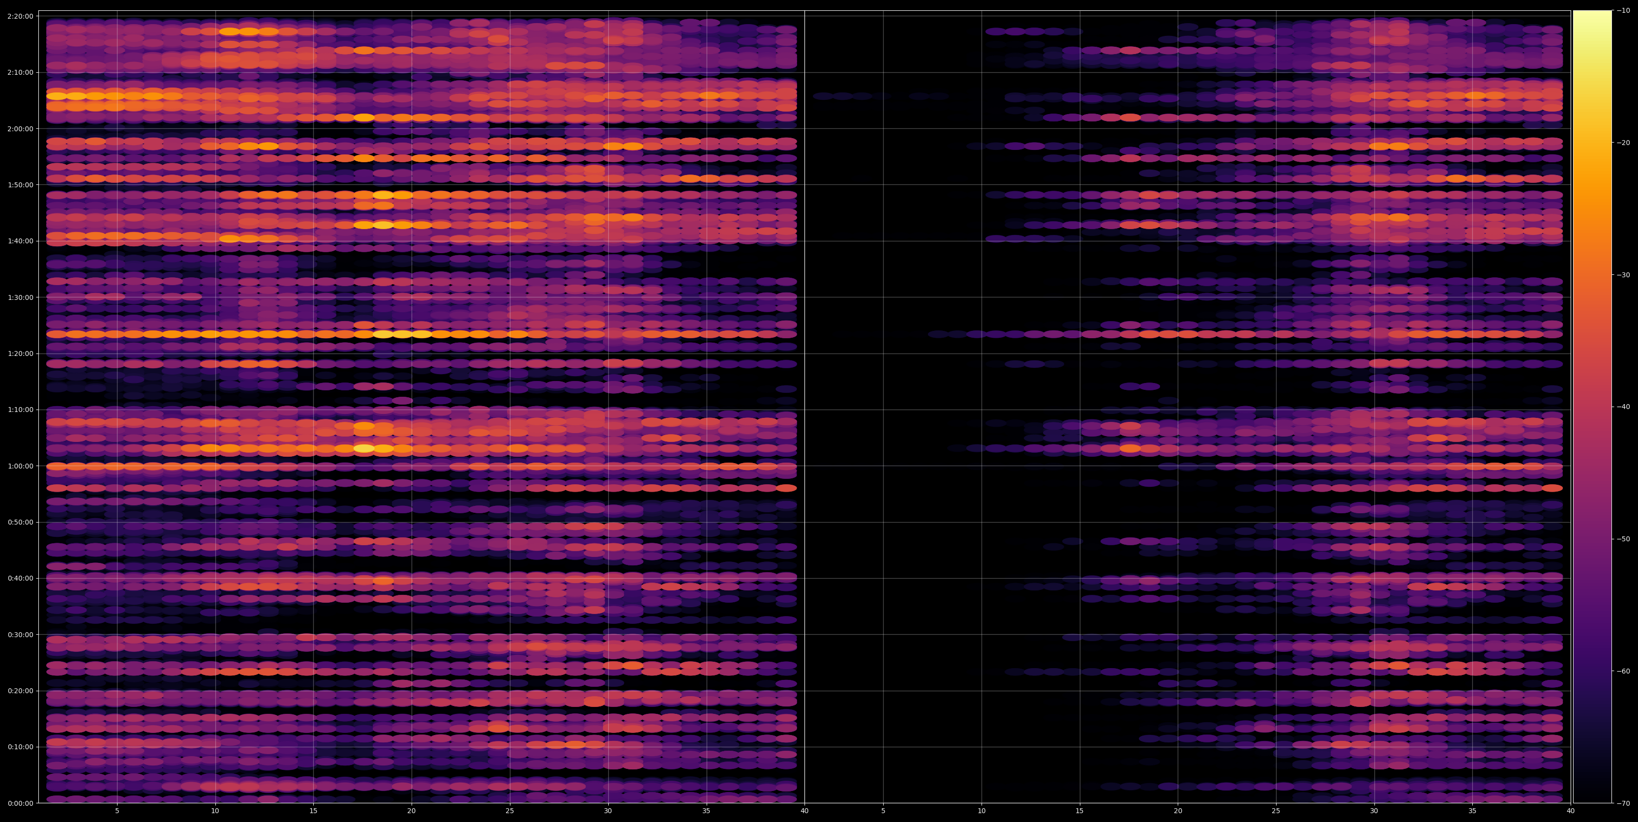The height and width of the screenshot is (822, 1638).
Task: Click x-axis tick 10 of the left heatmap
Action: 215,811
